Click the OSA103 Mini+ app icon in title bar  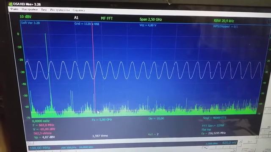point(11,4)
